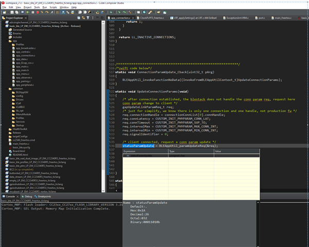The image size is (309, 247).
Task: Open the Scripts menu
Action: click(53, 8)
